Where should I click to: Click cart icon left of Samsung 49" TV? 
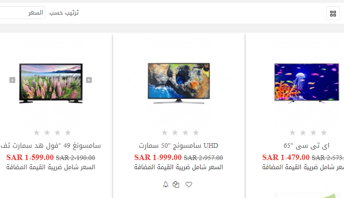pos(12,80)
